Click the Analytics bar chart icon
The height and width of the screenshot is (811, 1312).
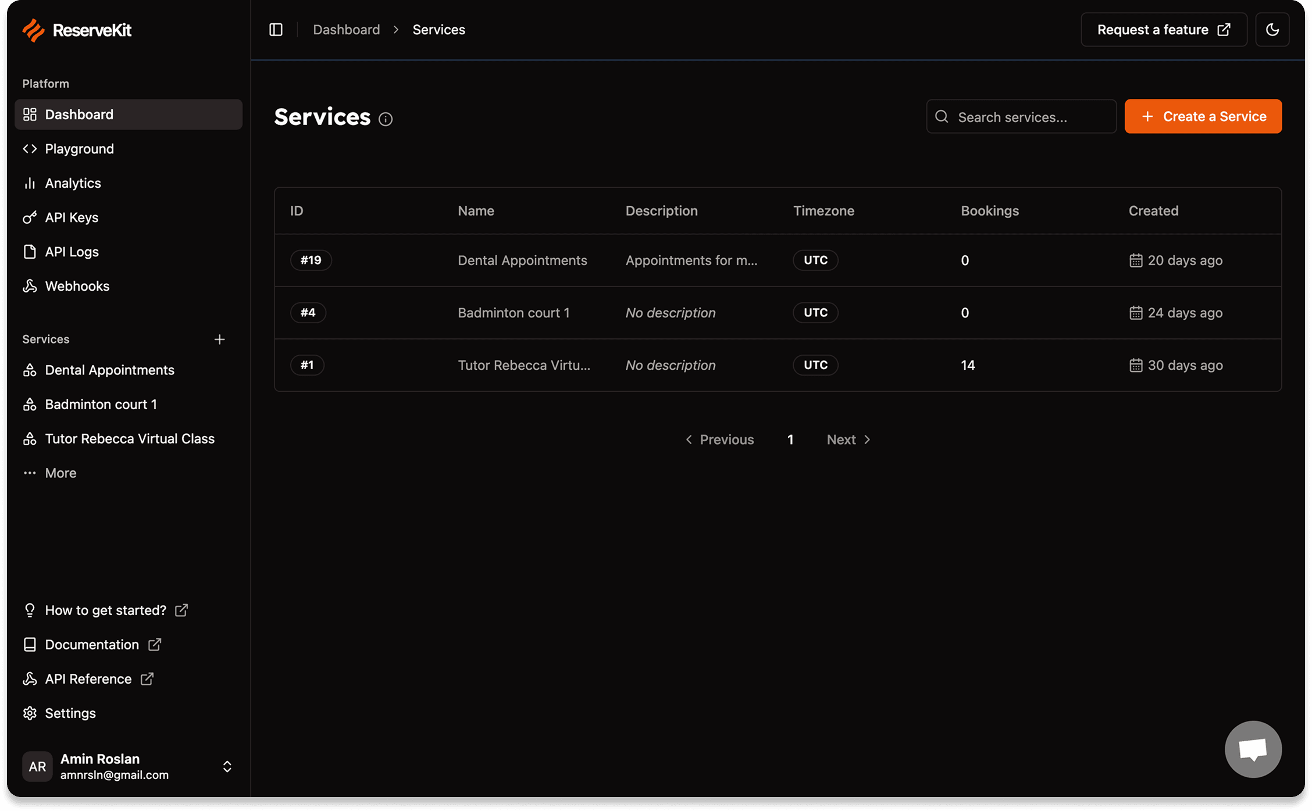pos(30,183)
